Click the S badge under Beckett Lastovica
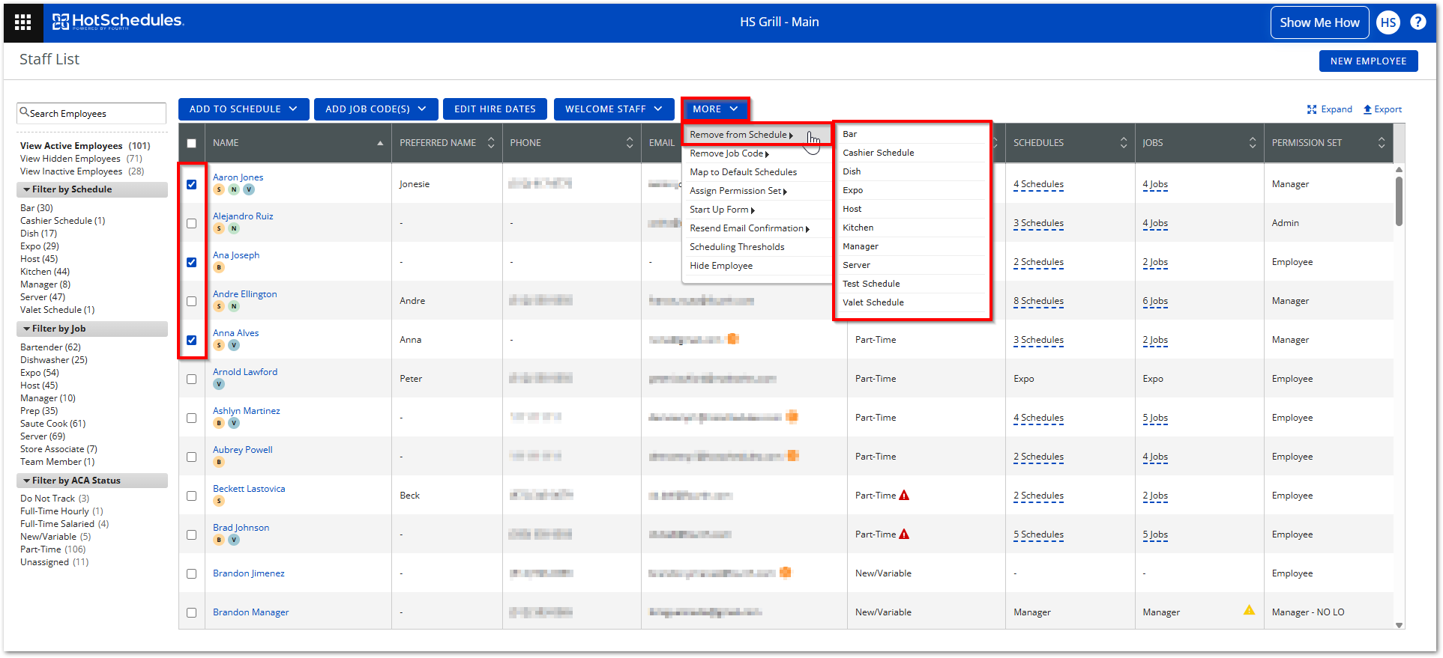This screenshot has width=1443, height=658. [219, 501]
